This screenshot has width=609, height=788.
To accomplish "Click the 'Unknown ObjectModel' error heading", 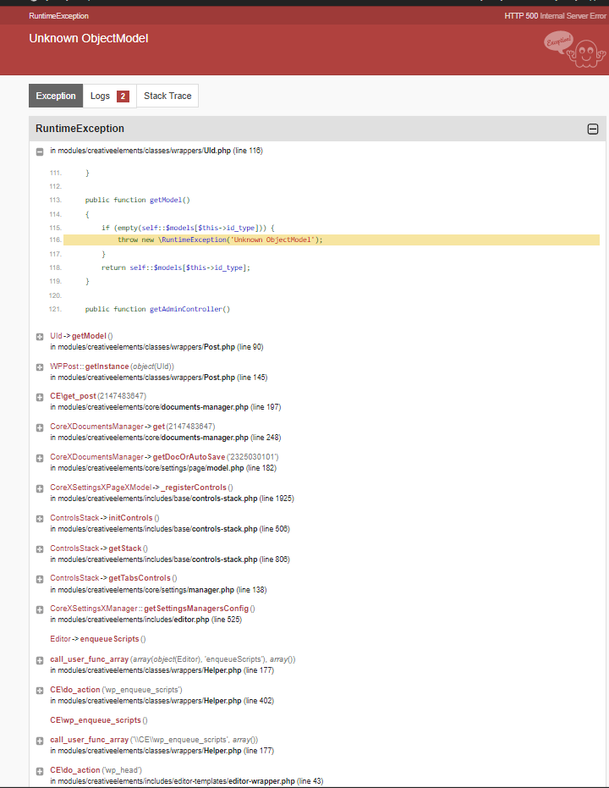I will (x=88, y=39).
